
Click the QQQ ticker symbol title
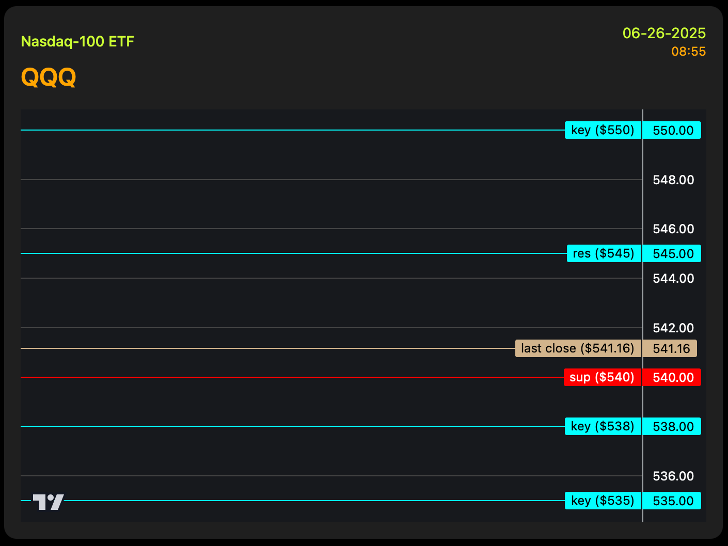(x=49, y=77)
